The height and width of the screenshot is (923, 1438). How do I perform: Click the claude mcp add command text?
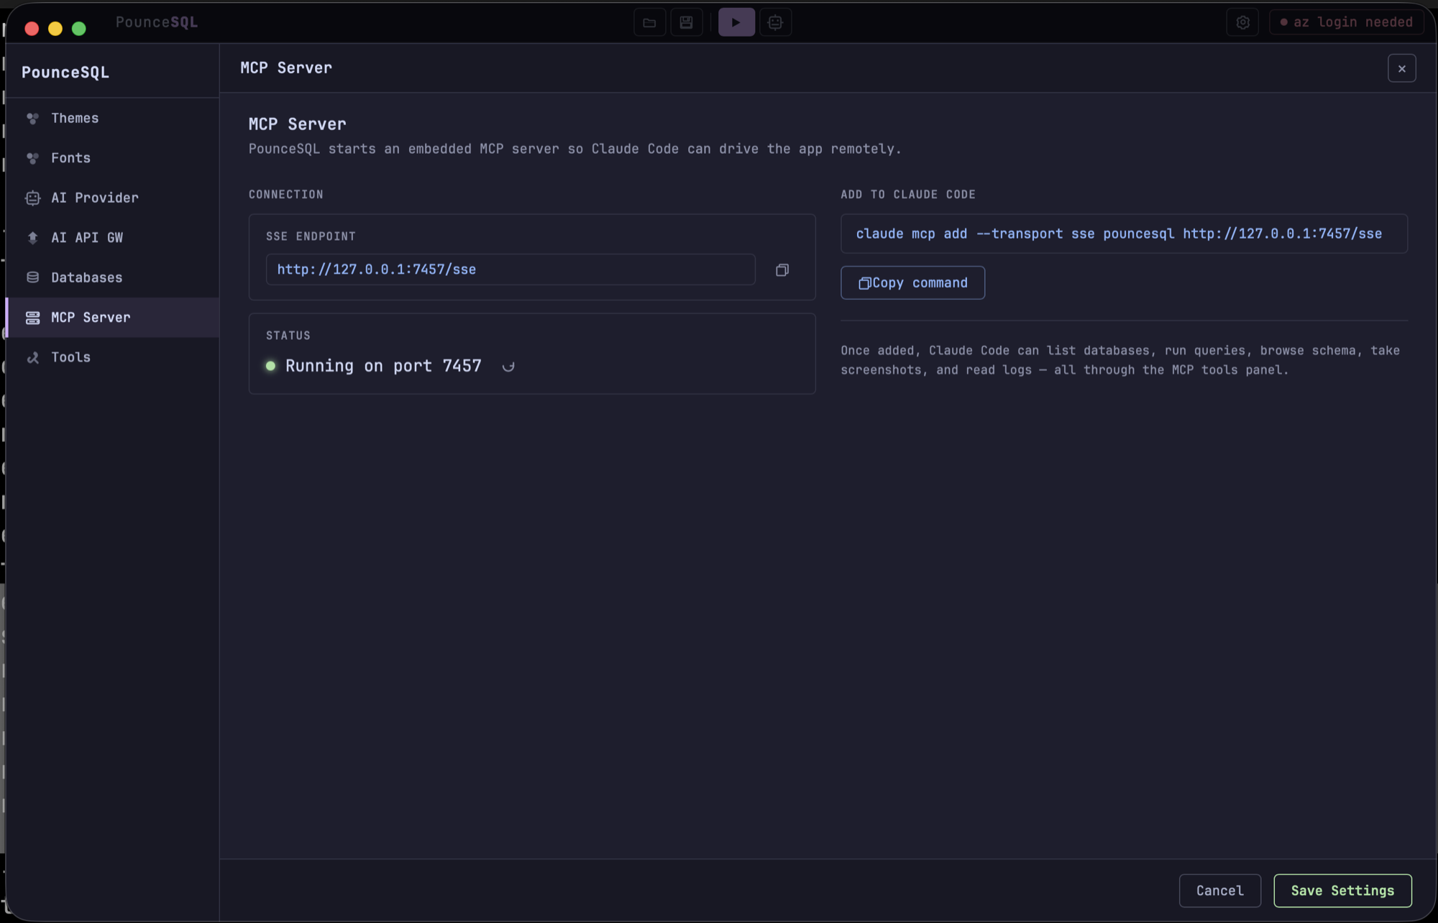(1119, 234)
